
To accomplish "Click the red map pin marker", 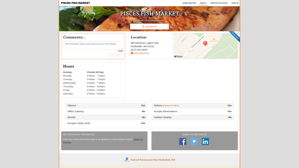I will click(x=205, y=43).
